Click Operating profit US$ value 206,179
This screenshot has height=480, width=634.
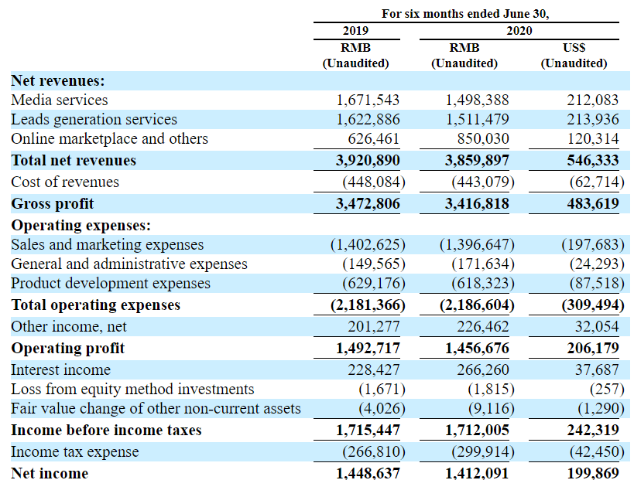tap(593, 349)
